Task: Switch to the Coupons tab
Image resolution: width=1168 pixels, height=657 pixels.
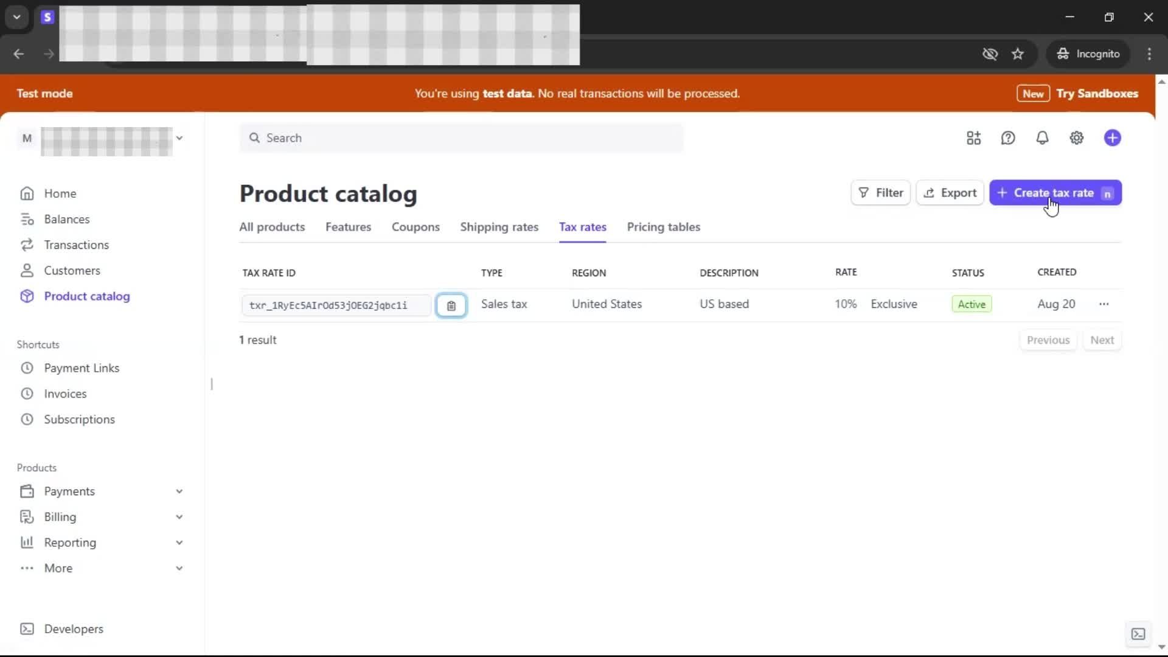Action: coord(415,227)
